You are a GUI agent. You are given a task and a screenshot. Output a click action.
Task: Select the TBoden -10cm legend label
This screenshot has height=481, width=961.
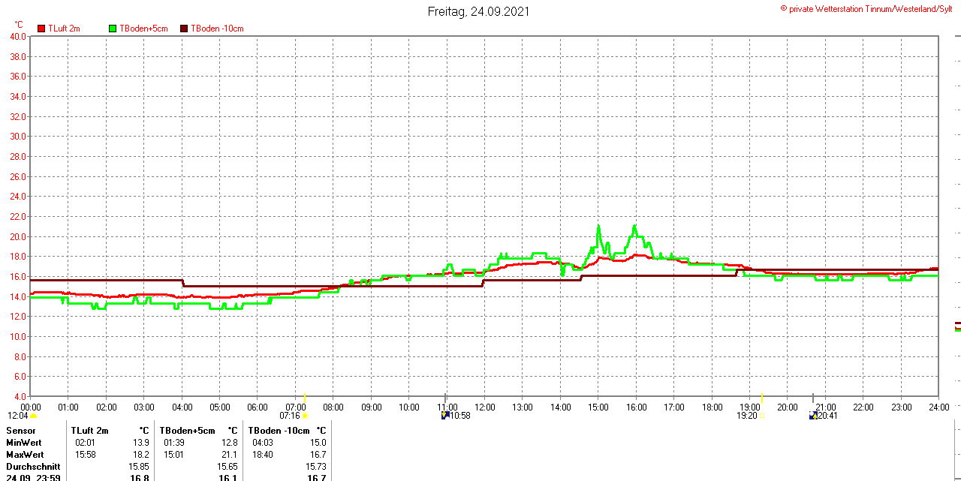coord(217,29)
